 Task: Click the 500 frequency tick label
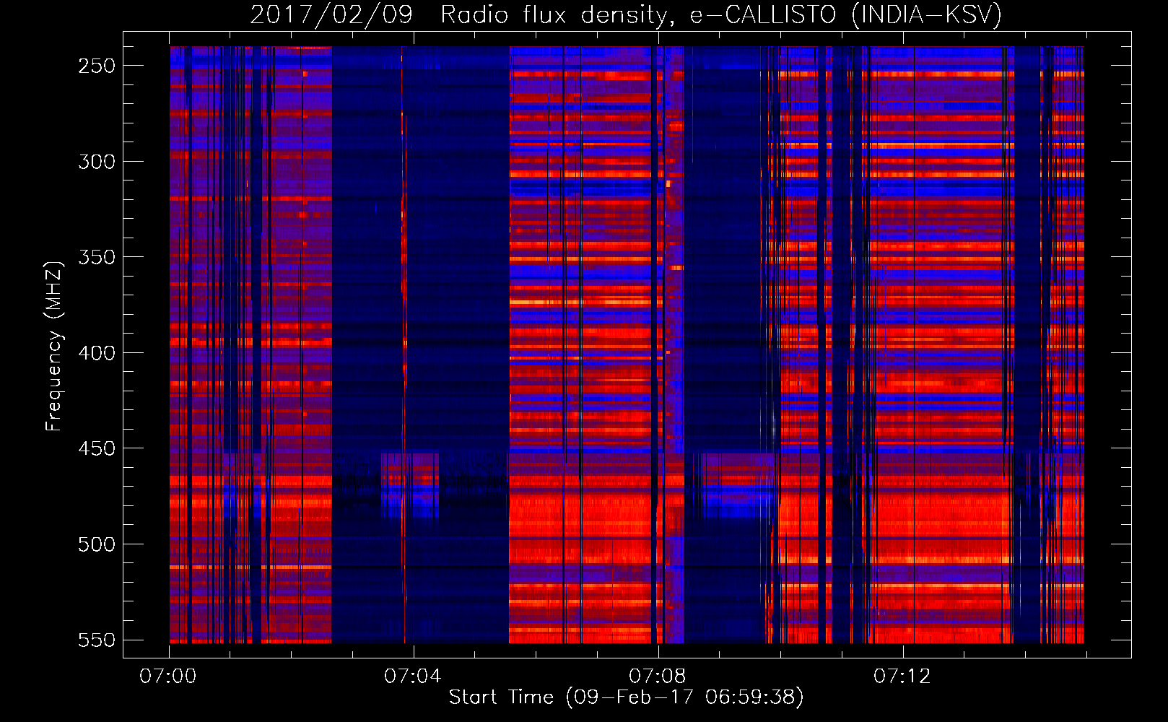point(97,544)
